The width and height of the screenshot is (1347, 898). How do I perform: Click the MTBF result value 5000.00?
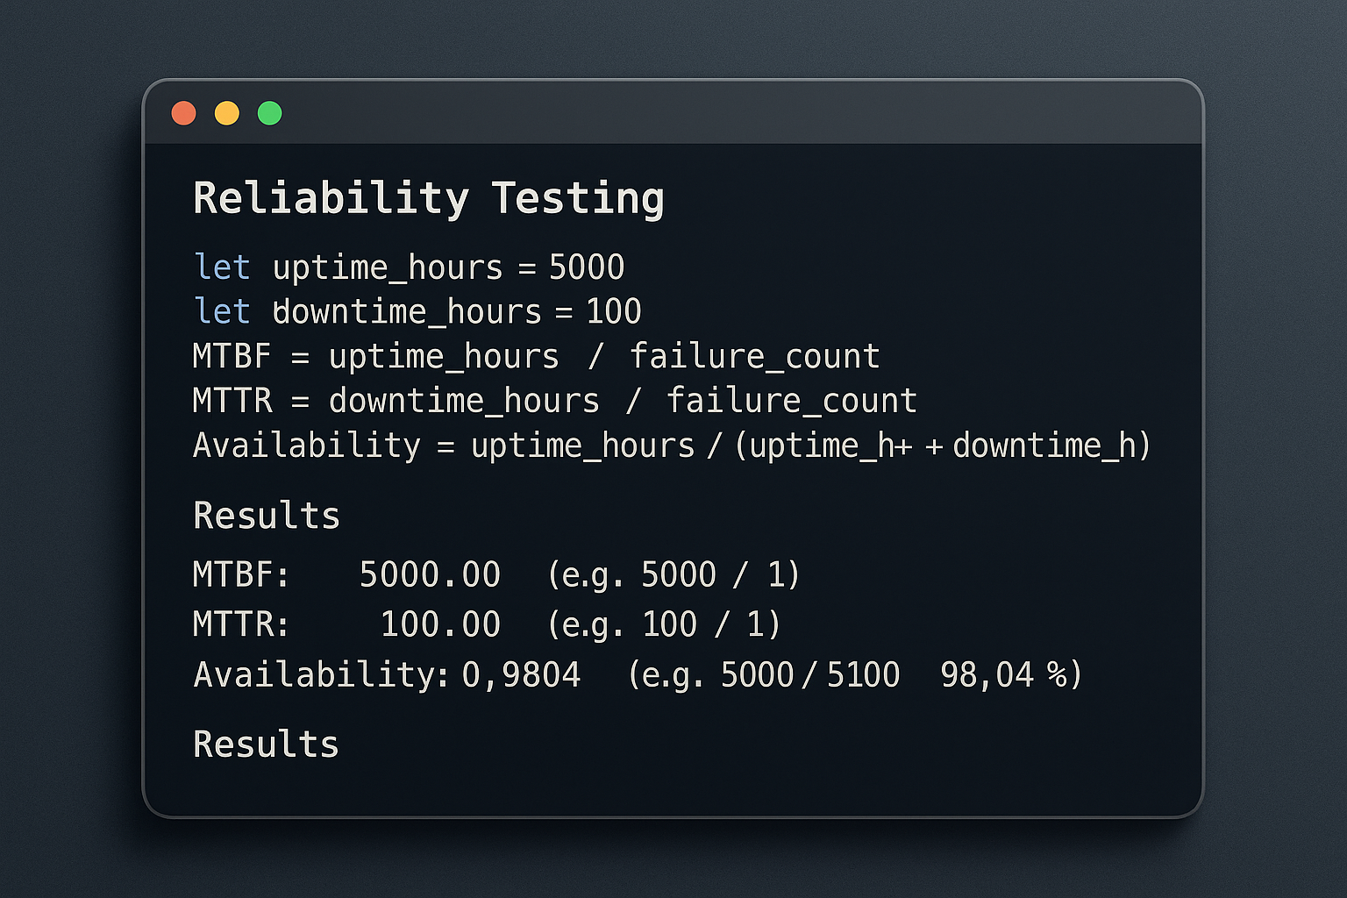pos(430,574)
